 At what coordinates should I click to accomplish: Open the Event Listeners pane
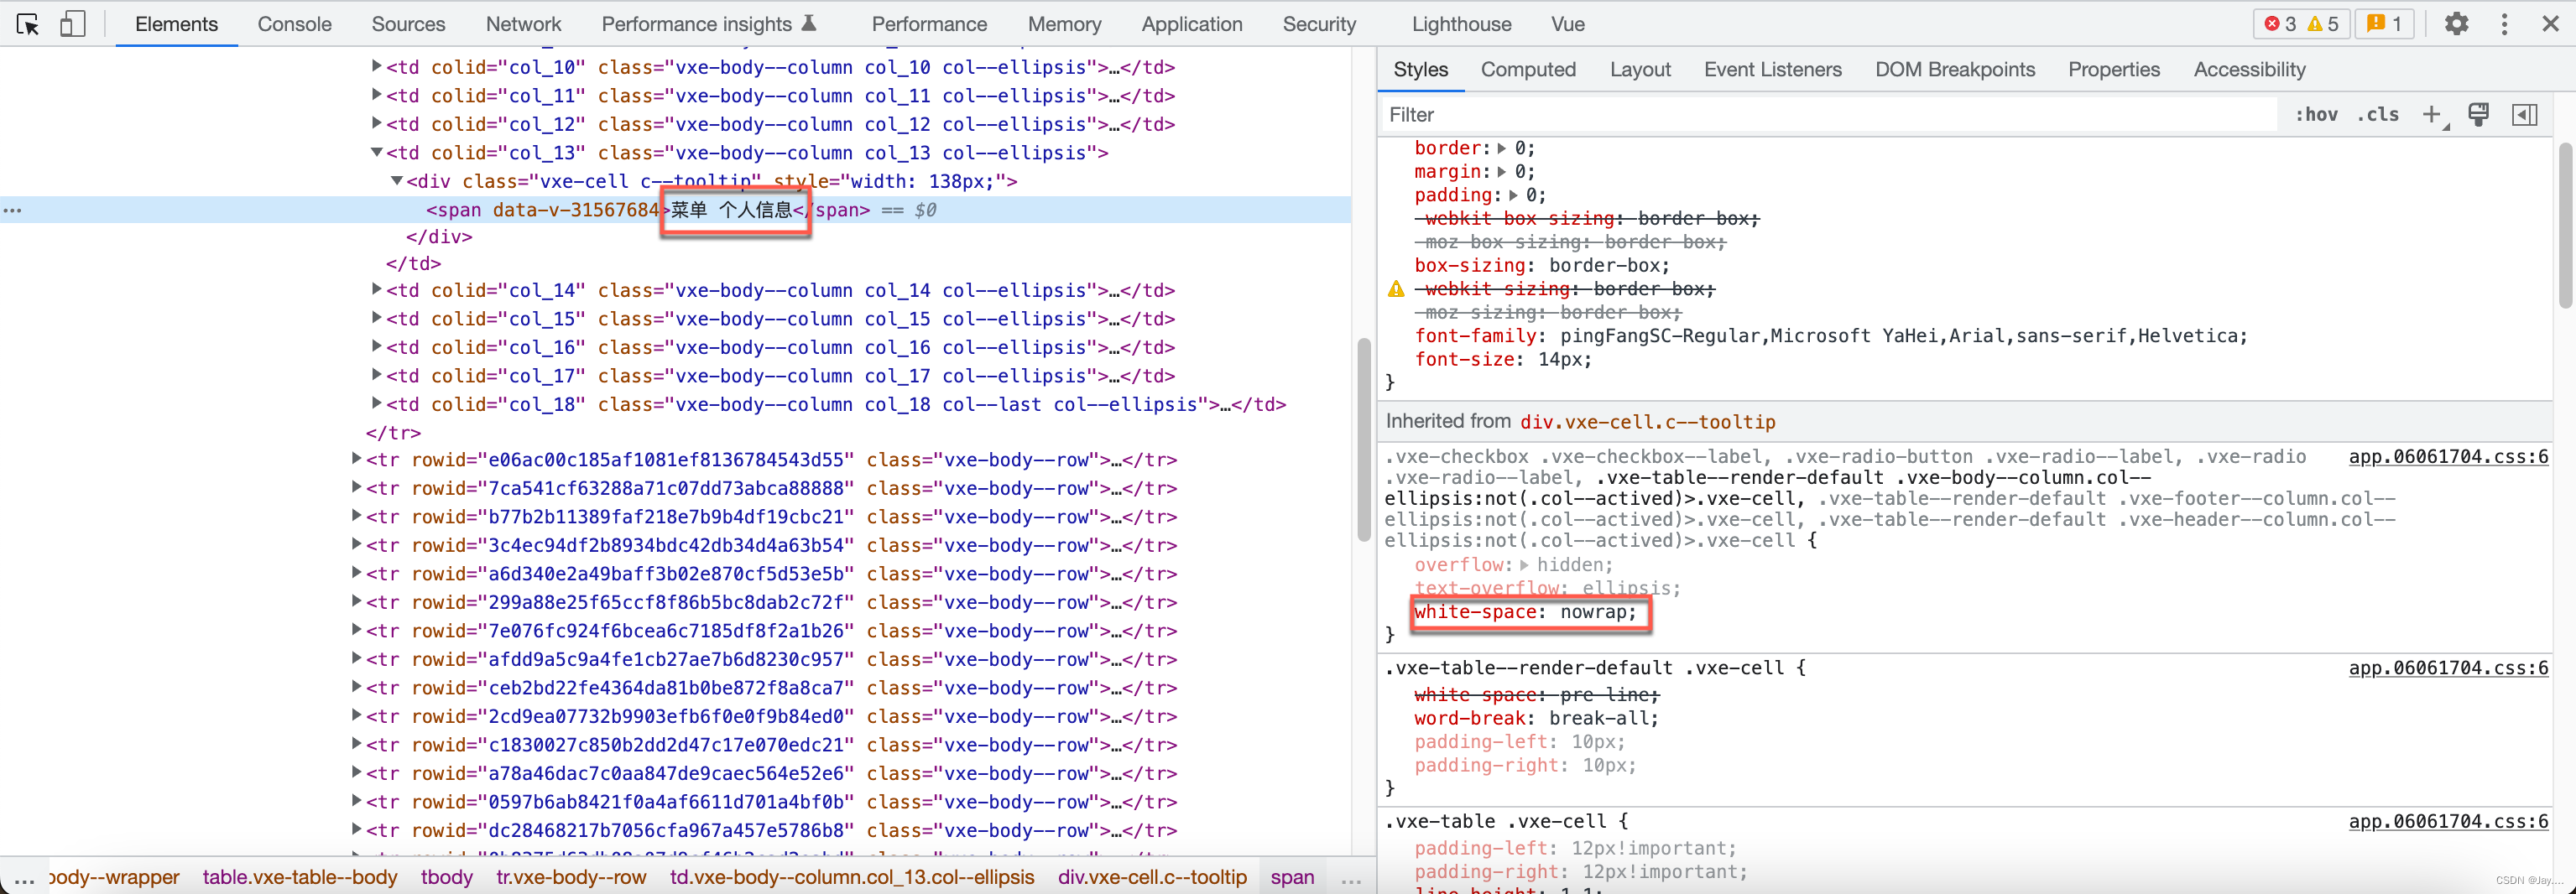[x=1772, y=69]
